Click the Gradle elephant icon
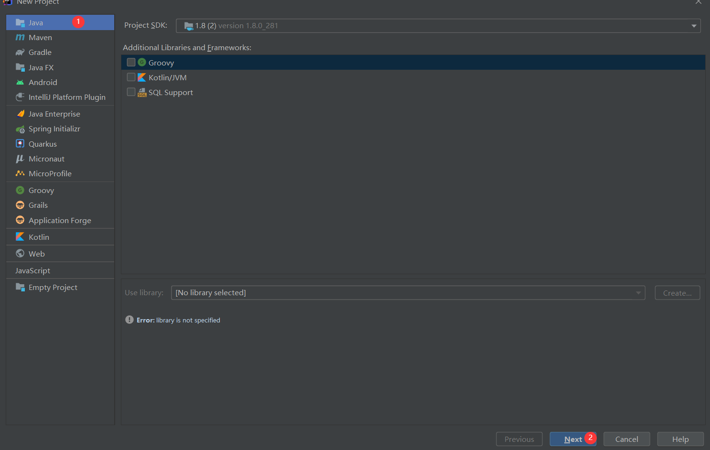This screenshot has width=710, height=450. click(x=20, y=52)
